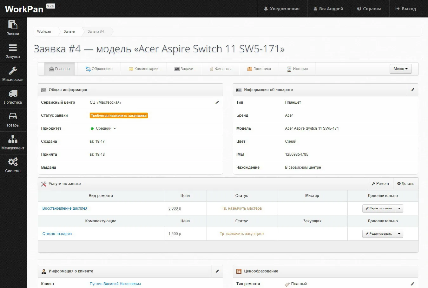The height and width of the screenshot is (288, 428).
Task: Open Менеджмент section in sidebar
Action: (x=13, y=143)
